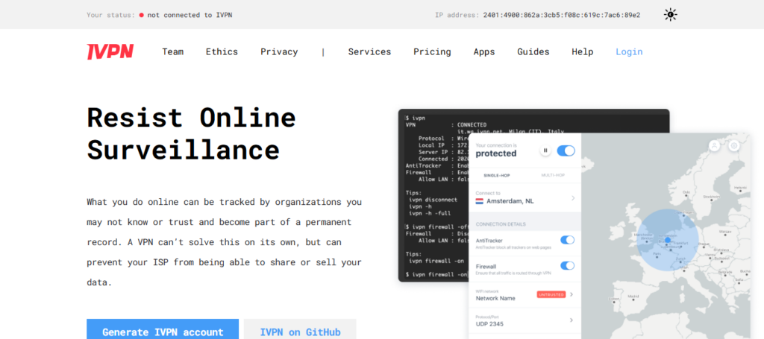Switch to the SINGLE-HOP tab
This screenshot has height=339, width=764.
pyautogui.click(x=497, y=175)
